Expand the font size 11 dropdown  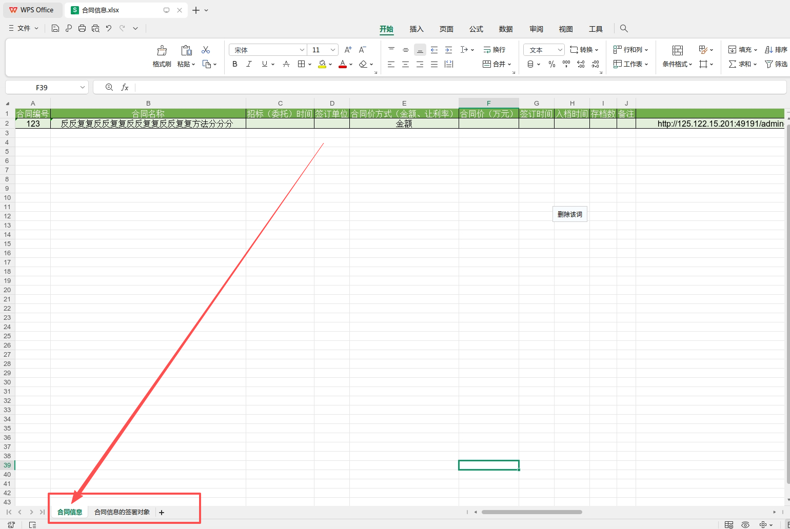coord(333,50)
